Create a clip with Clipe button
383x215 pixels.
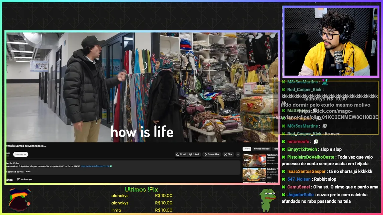228,154
